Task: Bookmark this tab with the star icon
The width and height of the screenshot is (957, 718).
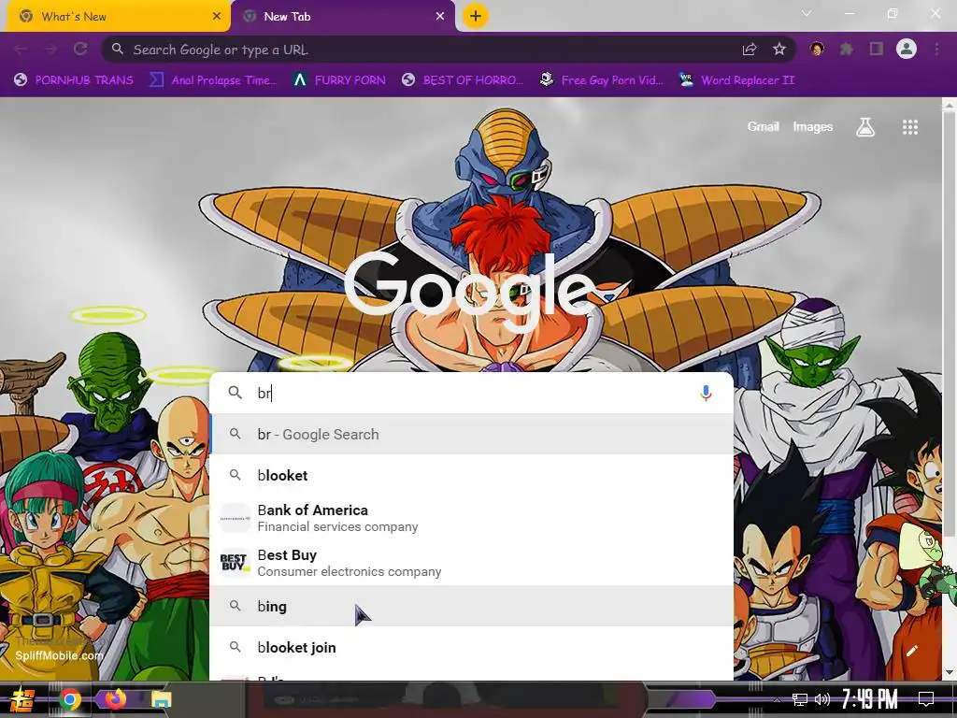Action: tap(779, 50)
